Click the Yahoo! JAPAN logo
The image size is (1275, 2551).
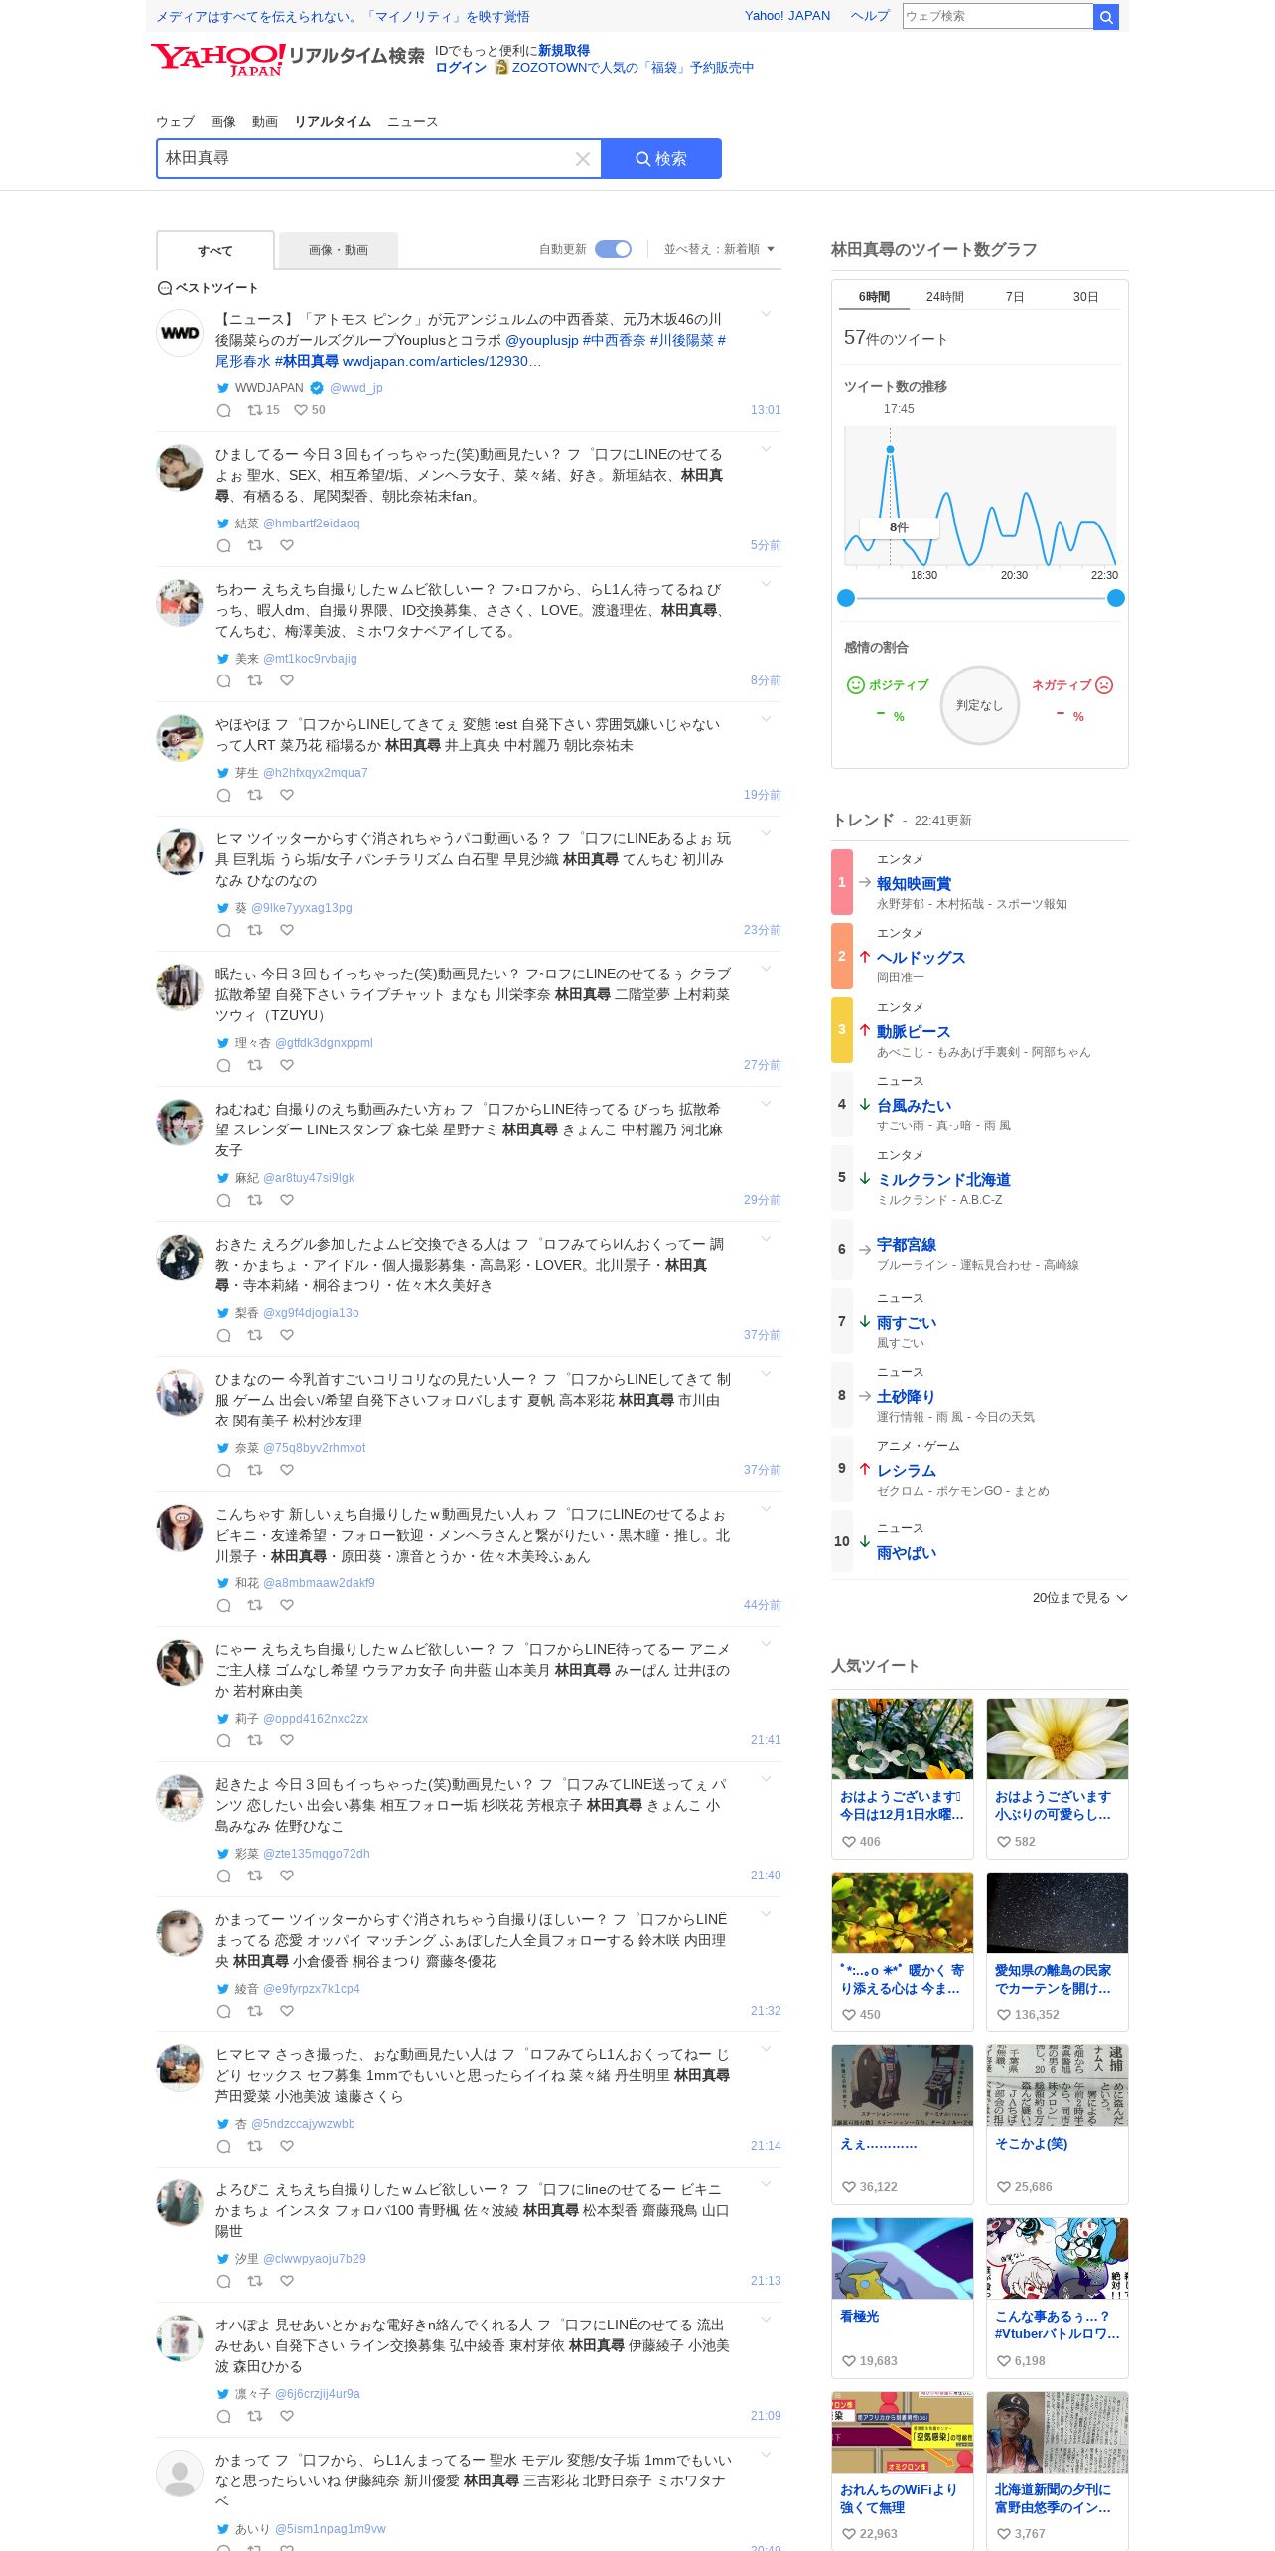coord(218,60)
